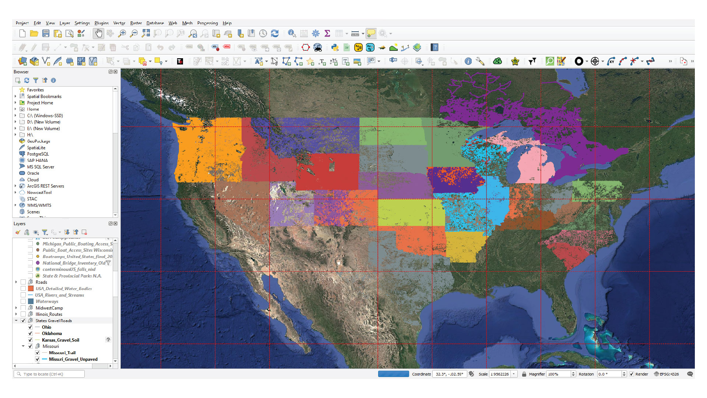Click the Messages log icon in status bar

690,374
